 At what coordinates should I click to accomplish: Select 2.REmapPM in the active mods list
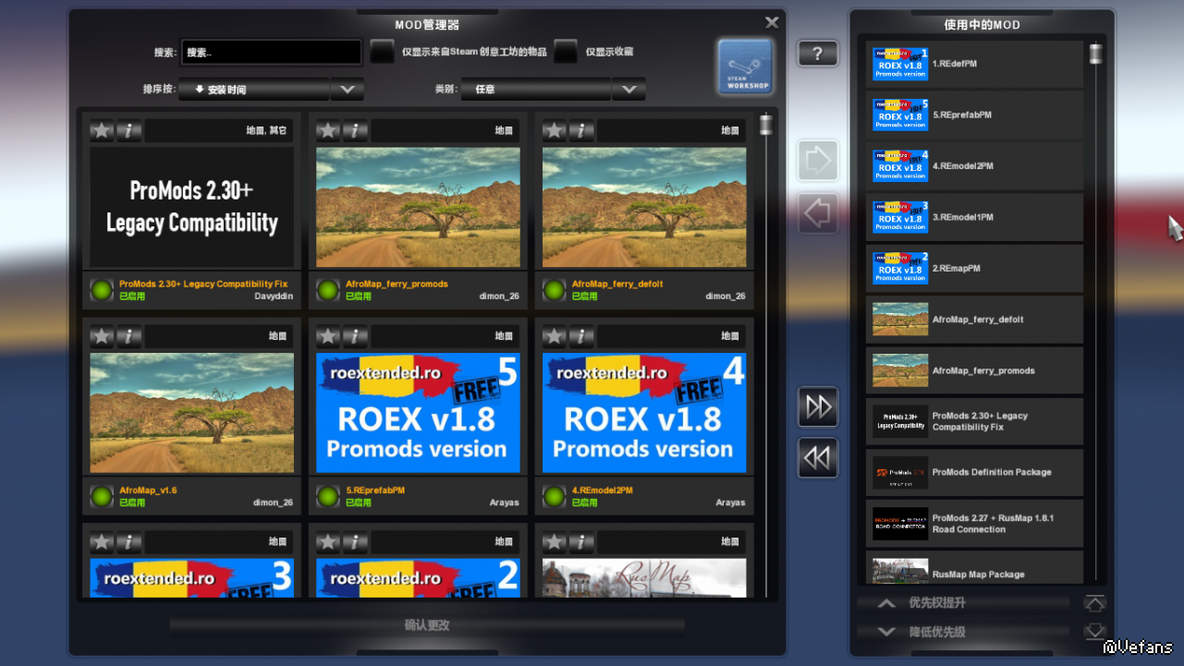coord(974,269)
